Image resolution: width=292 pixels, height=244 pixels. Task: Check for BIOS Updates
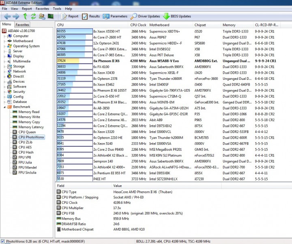(177, 16)
